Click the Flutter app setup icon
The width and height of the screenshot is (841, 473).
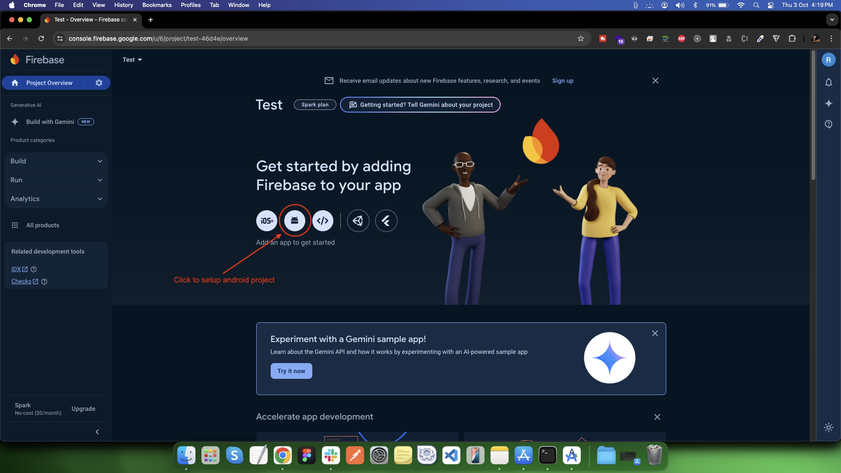[386, 220]
